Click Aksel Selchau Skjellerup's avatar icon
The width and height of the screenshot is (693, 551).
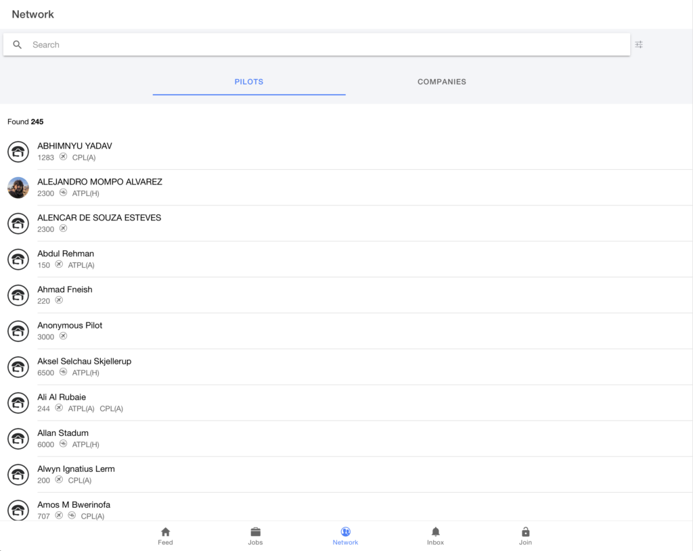[18, 367]
